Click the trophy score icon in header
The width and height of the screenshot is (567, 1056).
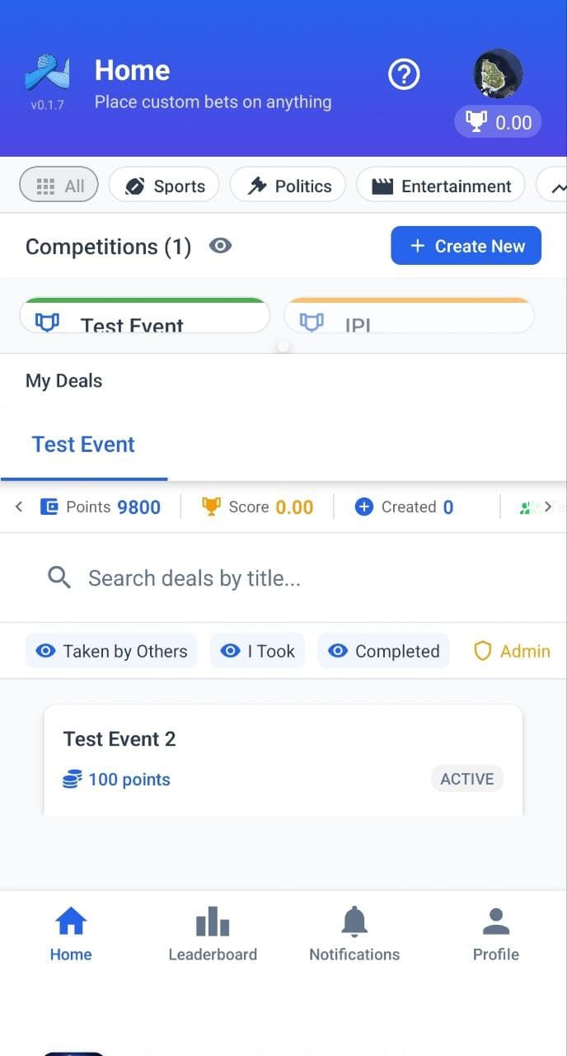tap(476, 121)
